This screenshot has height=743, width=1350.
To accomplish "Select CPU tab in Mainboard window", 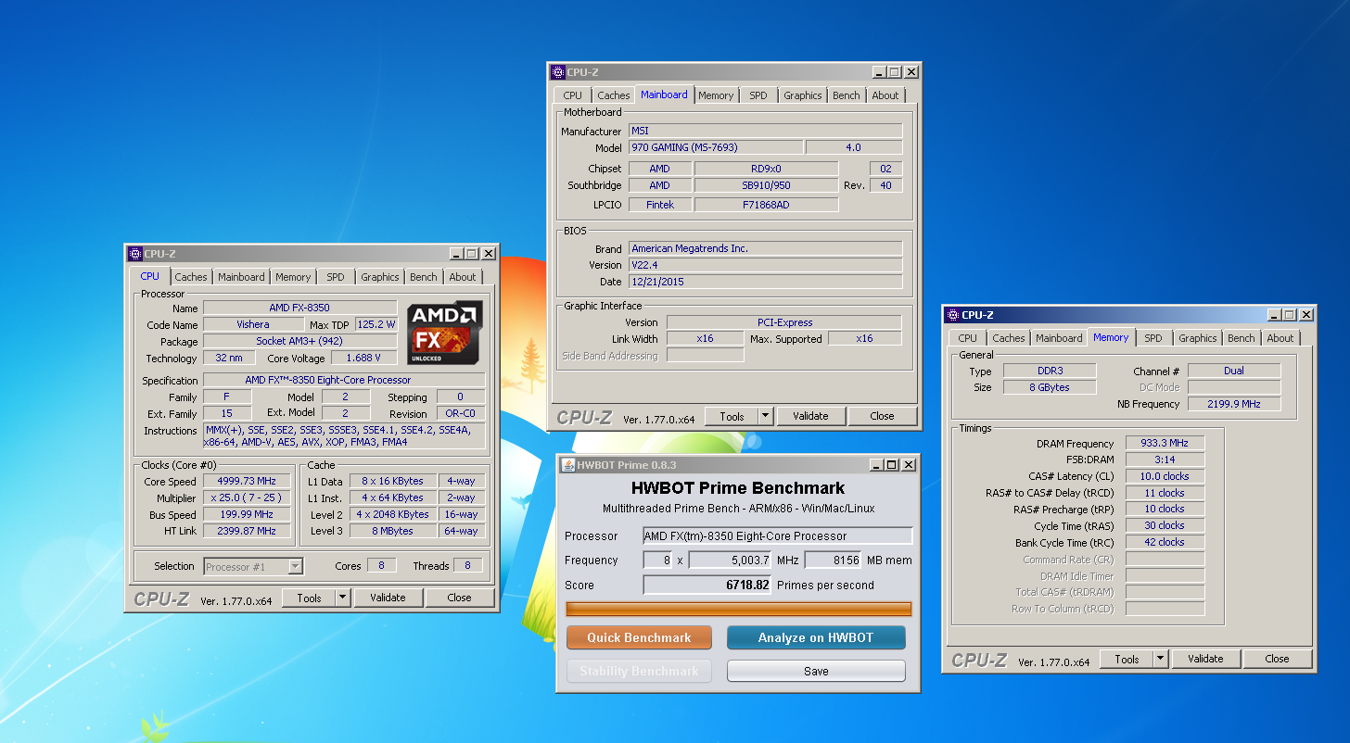I will pos(573,95).
